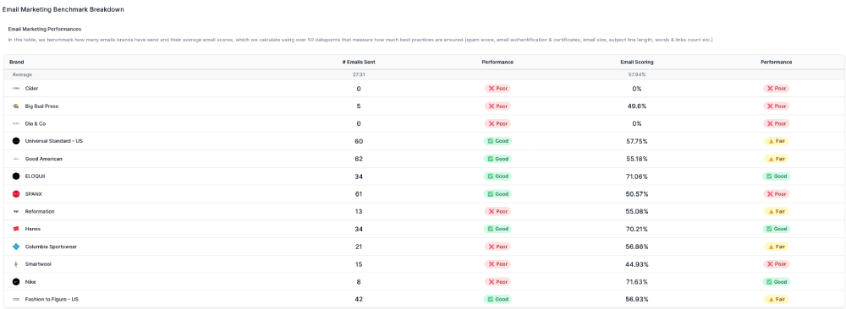This screenshot has height=309, width=846.
Task: Click the 57.75% Universal Standard score
Action: (x=637, y=141)
